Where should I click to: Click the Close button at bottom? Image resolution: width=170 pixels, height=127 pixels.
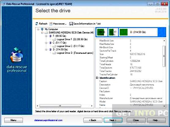pyautogui.click(x=136, y=120)
